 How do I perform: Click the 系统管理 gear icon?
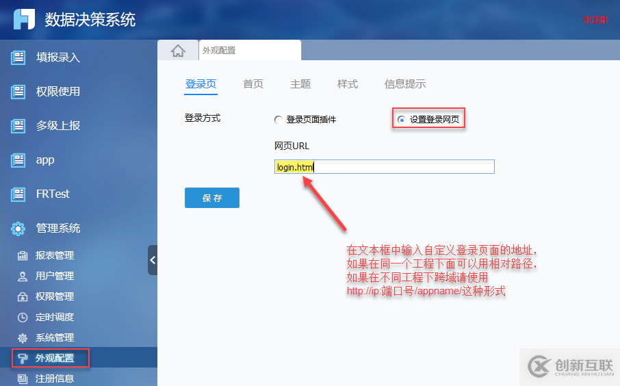tap(23, 338)
